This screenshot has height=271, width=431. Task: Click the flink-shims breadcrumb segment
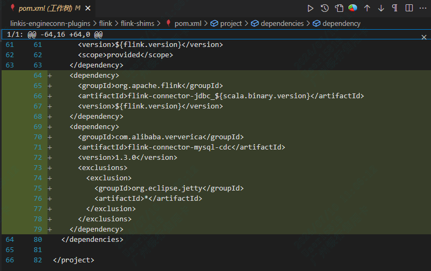point(138,24)
